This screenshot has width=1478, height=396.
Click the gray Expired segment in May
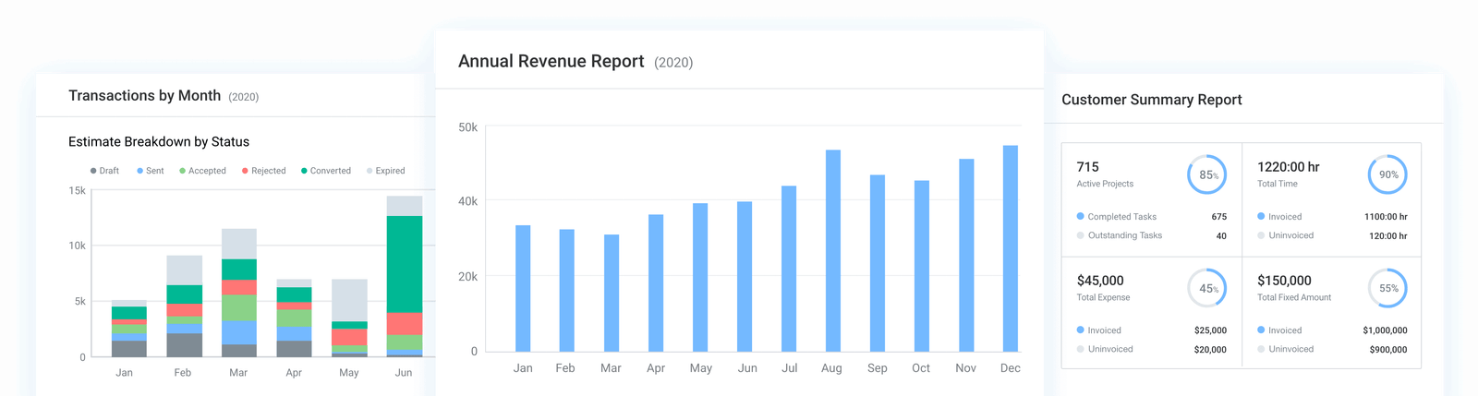(349, 300)
